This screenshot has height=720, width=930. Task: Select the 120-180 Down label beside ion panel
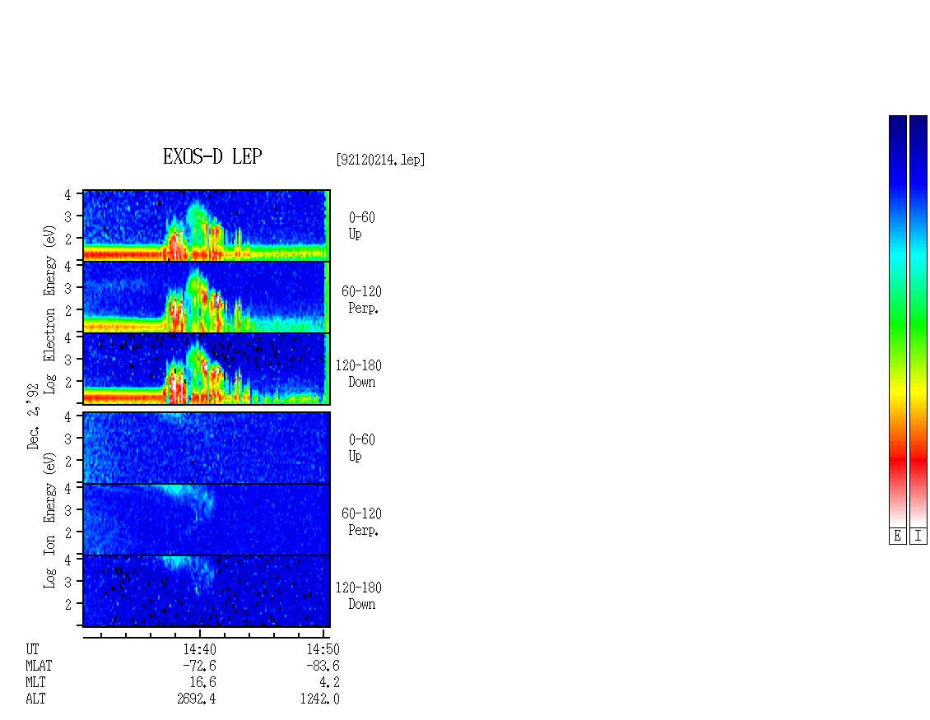click(359, 597)
